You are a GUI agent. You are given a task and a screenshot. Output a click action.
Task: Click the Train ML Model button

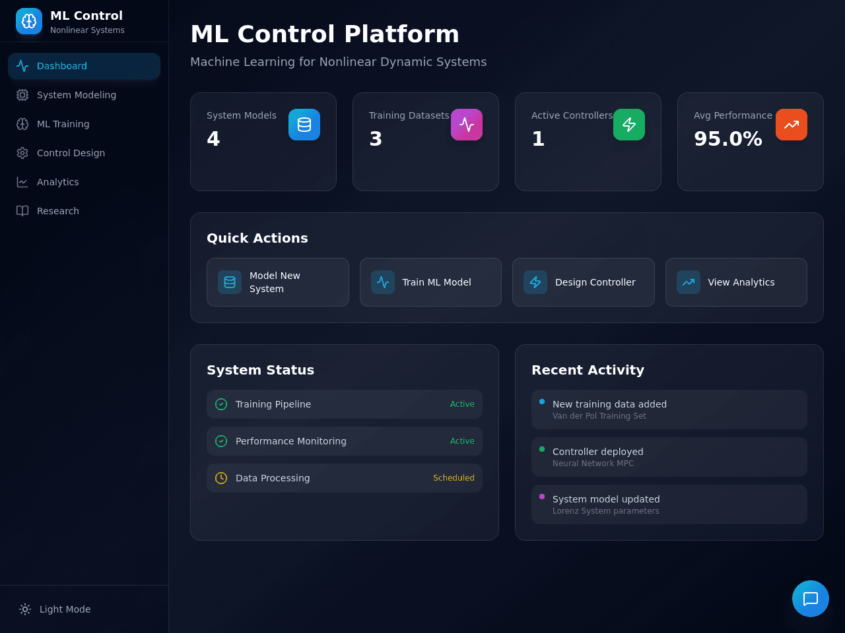click(430, 282)
